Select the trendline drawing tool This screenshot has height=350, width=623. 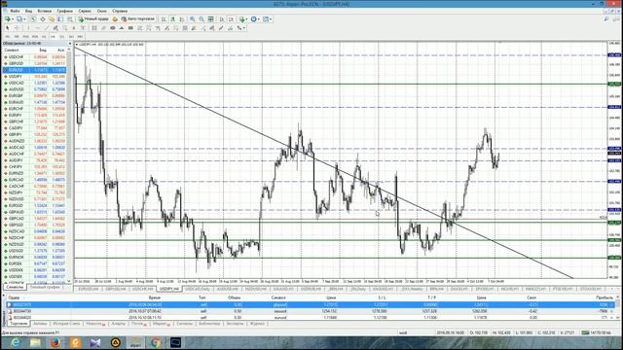point(47,28)
